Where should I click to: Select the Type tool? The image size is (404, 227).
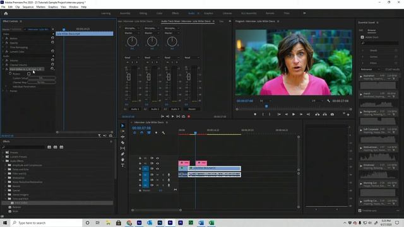(122, 165)
